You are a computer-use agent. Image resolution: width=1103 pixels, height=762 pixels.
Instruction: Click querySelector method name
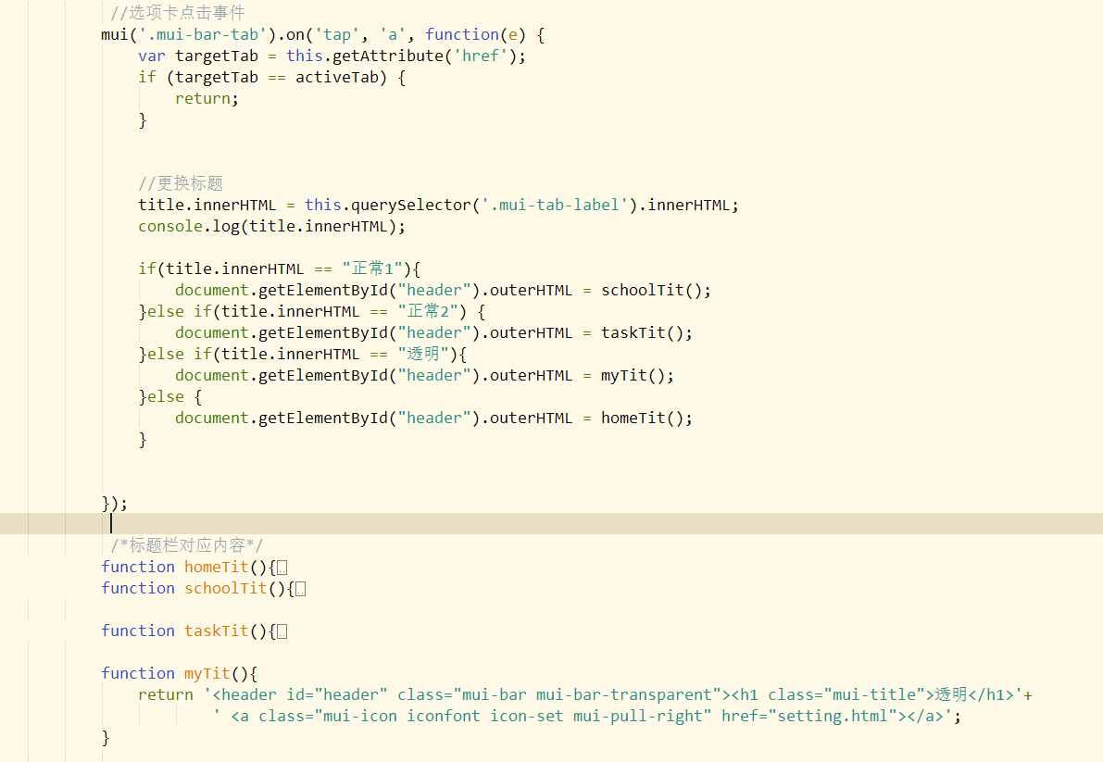click(411, 205)
